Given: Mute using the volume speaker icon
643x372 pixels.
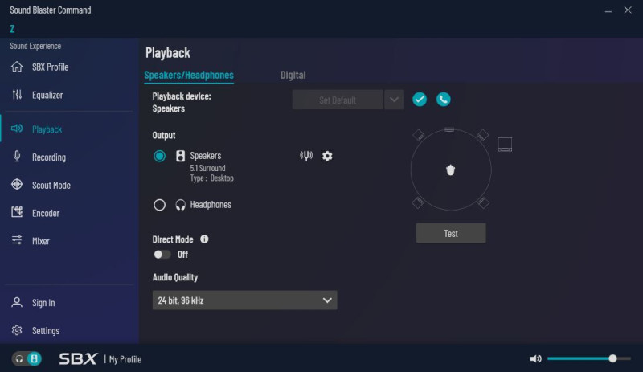Looking at the screenshot, I should (x=535, y=359).
